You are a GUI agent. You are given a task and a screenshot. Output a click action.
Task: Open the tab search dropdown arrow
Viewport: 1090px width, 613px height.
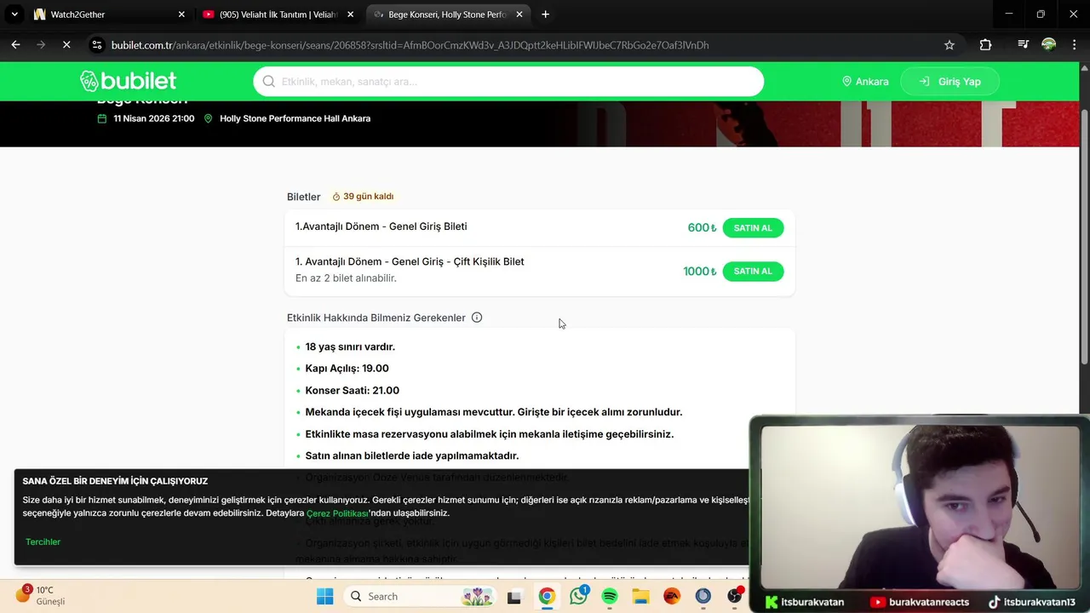14,14
